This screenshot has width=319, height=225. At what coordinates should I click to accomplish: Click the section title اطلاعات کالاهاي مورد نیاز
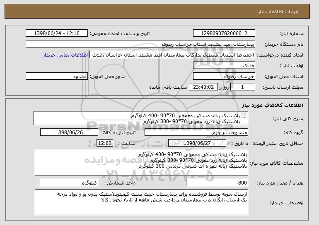pyautogui.click(x=273, y=105)
